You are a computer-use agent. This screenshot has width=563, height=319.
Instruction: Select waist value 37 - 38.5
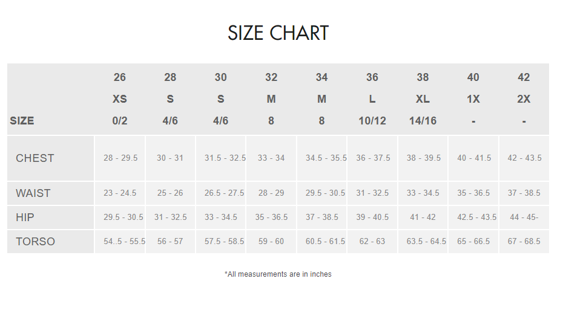coord(524,193)
